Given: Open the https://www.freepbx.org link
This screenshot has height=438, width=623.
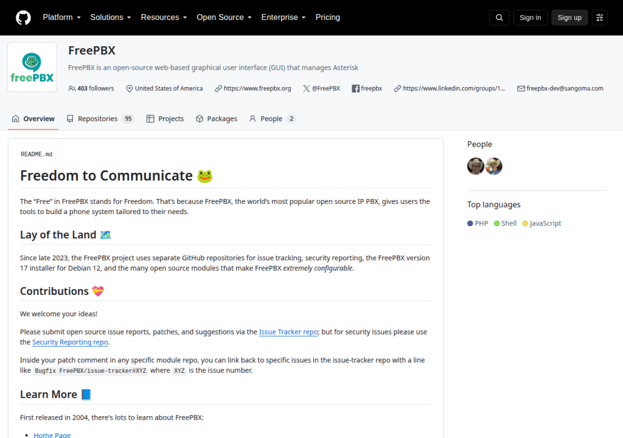Looking at the screenshot, I should pyautogui.click(x=257, y=88).
